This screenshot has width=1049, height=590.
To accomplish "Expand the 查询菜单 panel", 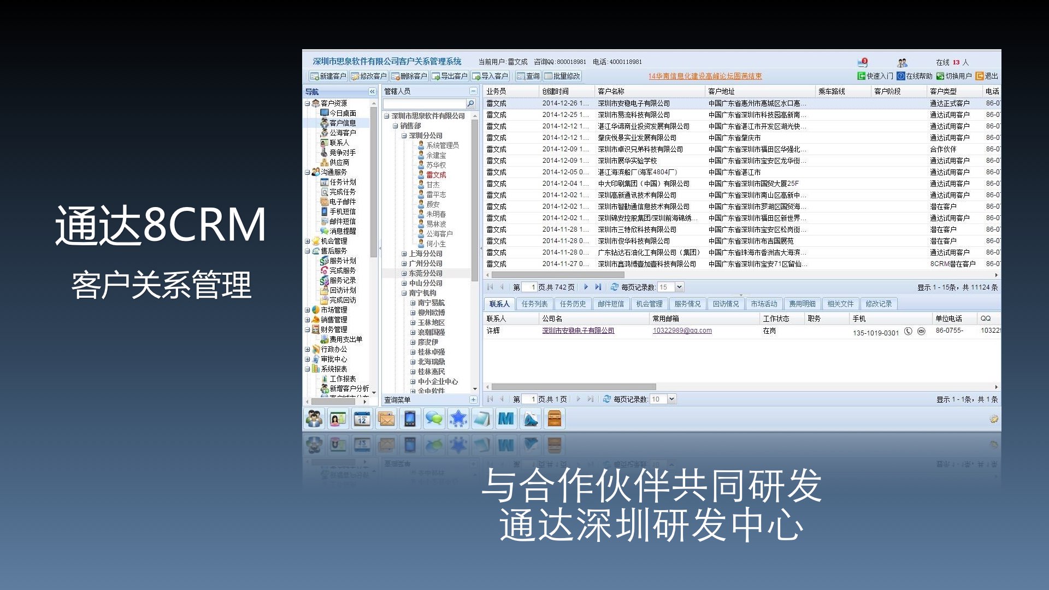I will pyautogui.click(x=473, y=400).
